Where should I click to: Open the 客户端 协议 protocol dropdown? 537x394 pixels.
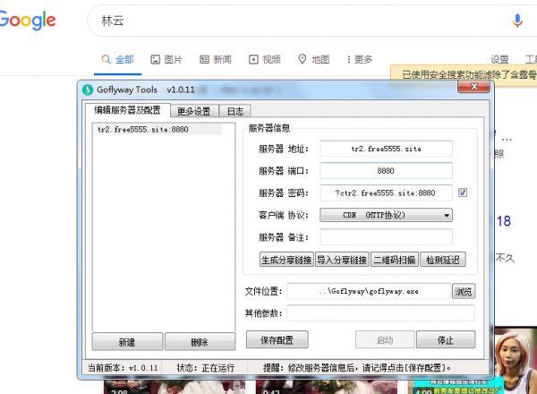tap(386, 215)
